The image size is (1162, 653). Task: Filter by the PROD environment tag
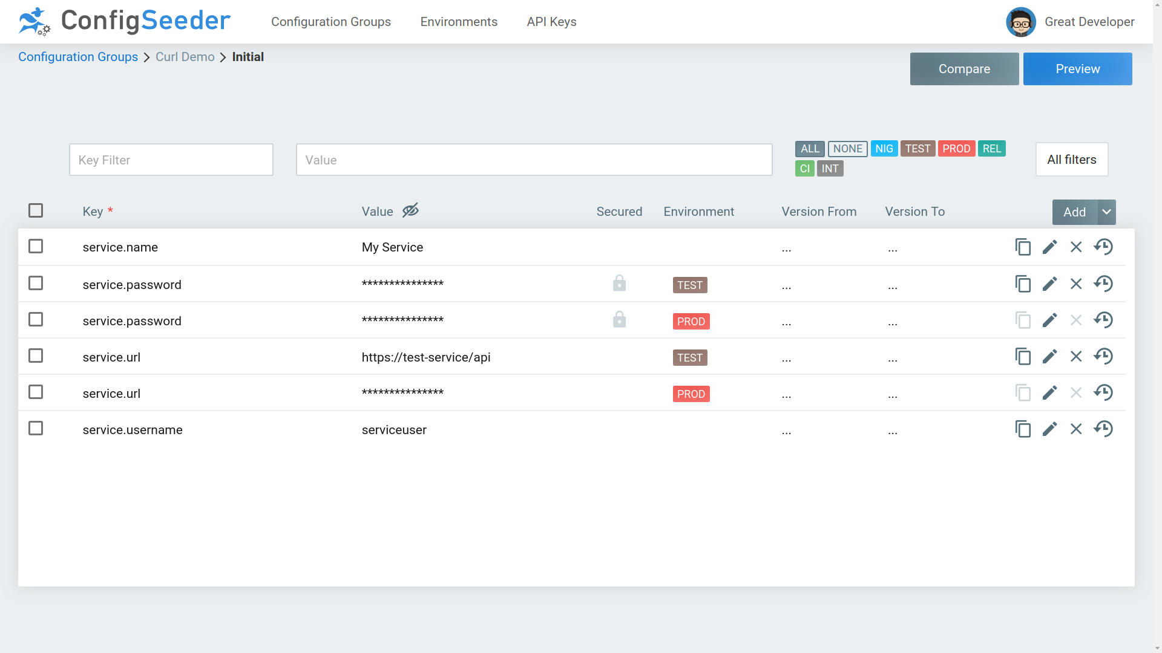coord(956,149)
